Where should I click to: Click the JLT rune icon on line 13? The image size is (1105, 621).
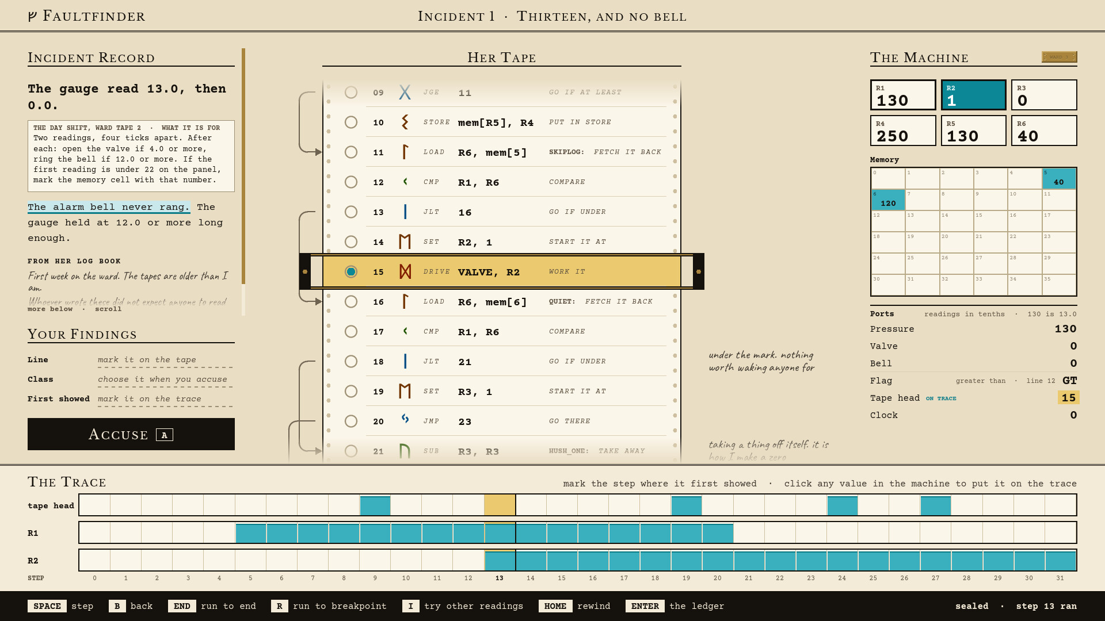(405, 212)
